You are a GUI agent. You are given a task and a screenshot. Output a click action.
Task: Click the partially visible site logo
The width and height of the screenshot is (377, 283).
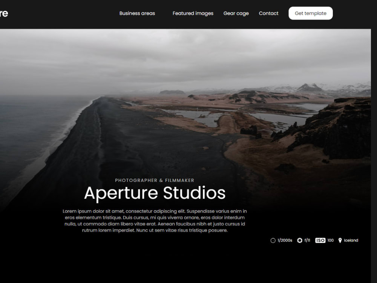[x=4, y=14]
